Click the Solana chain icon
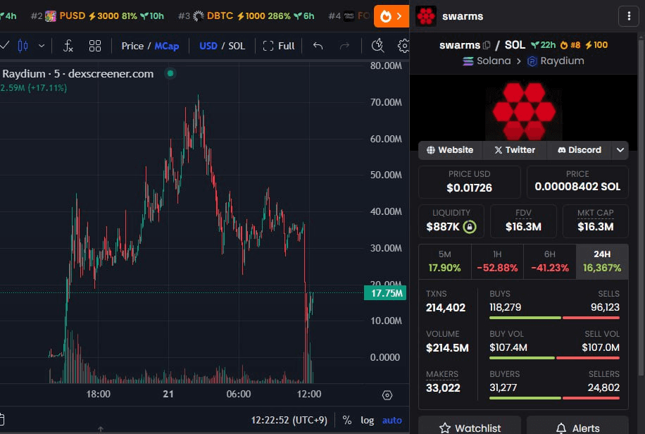The image size is (645, 434). [x=468, y=61]
